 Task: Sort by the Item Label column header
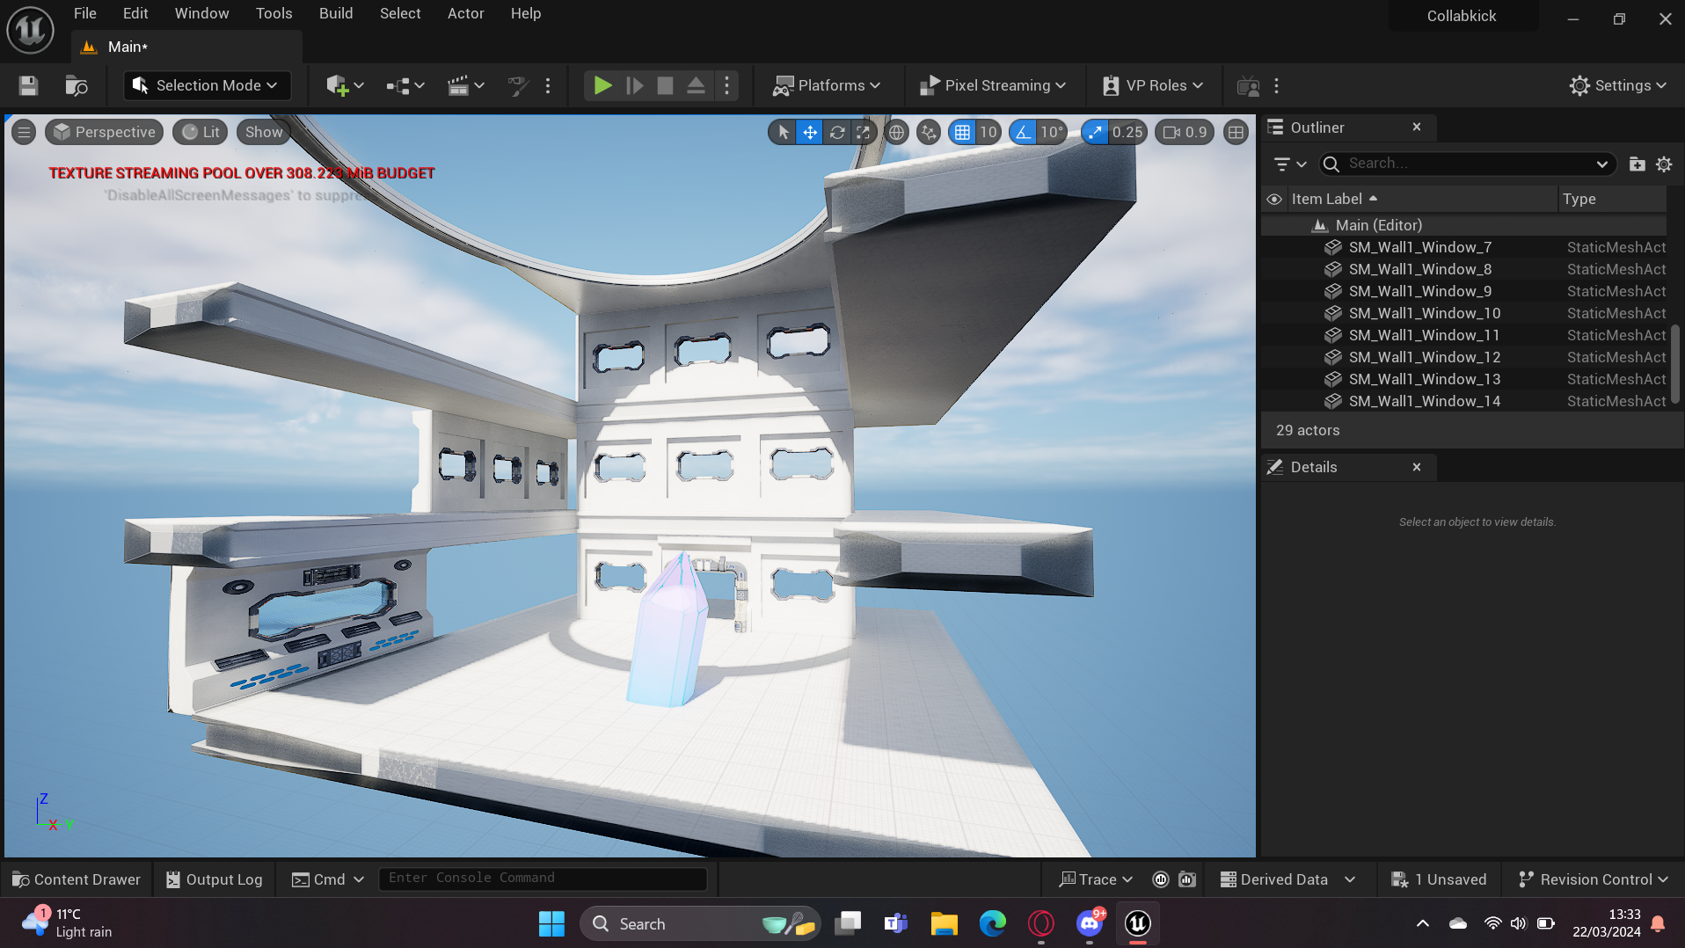1421,199
